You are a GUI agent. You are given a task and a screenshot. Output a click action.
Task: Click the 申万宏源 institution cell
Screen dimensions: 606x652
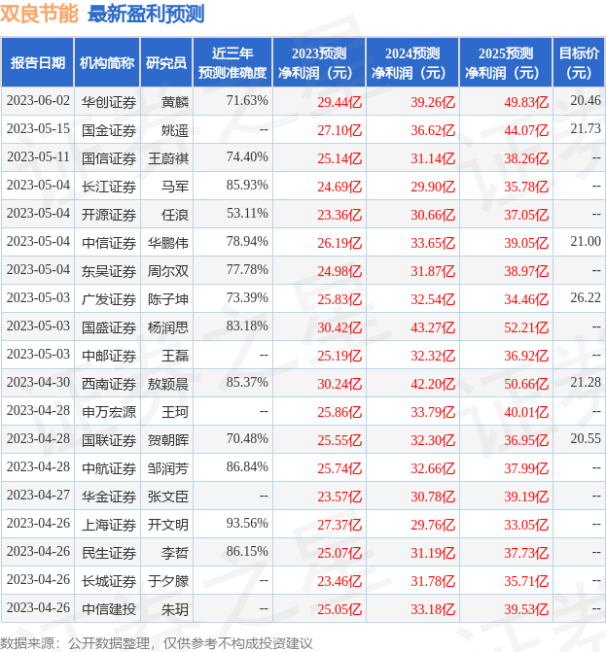pyautogui.click(x=109, y=412)
